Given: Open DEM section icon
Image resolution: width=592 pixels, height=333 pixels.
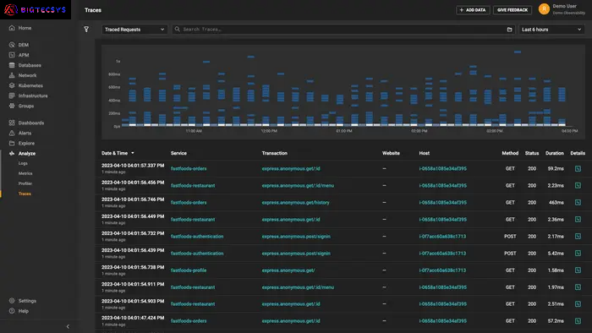Looking at the screenshot, I should pos(12,45).
